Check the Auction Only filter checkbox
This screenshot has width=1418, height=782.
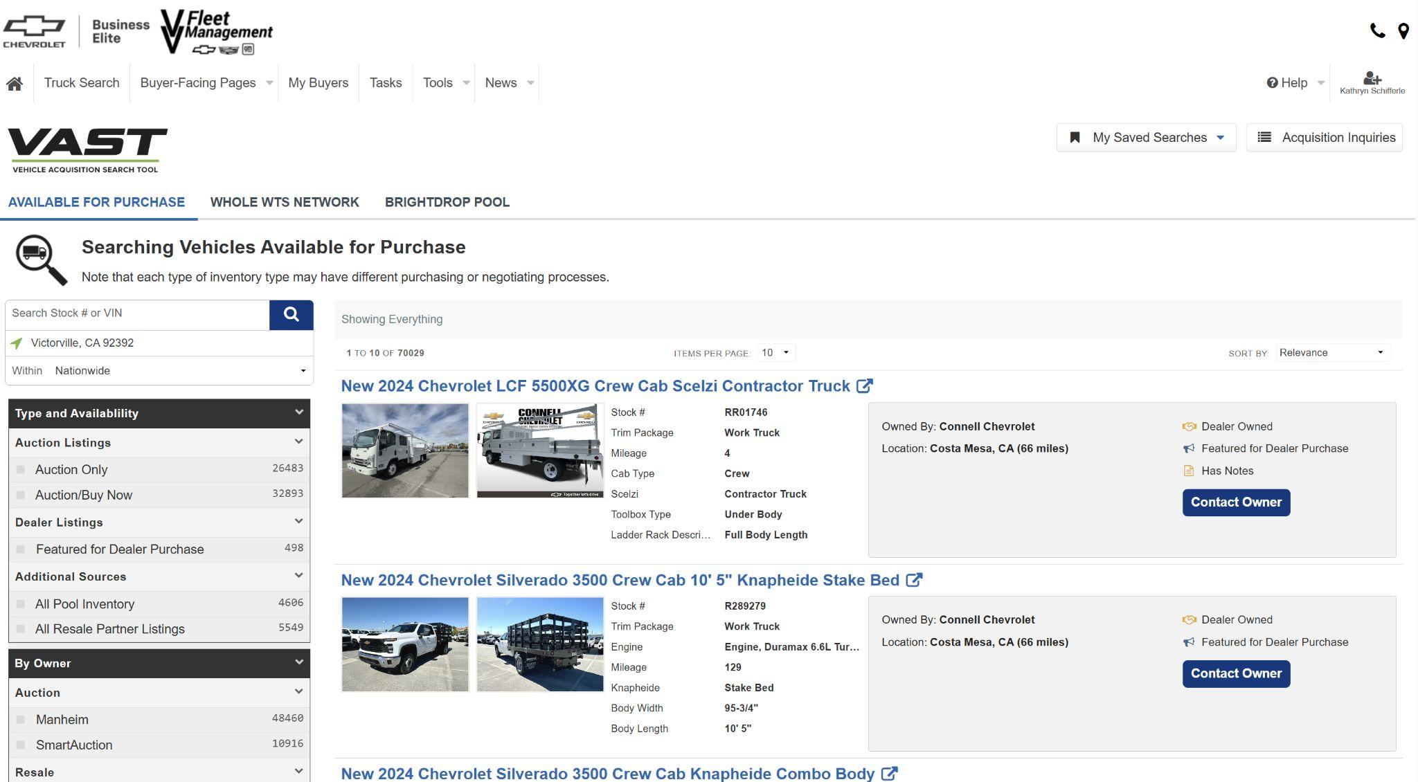[x=21, y=470]
